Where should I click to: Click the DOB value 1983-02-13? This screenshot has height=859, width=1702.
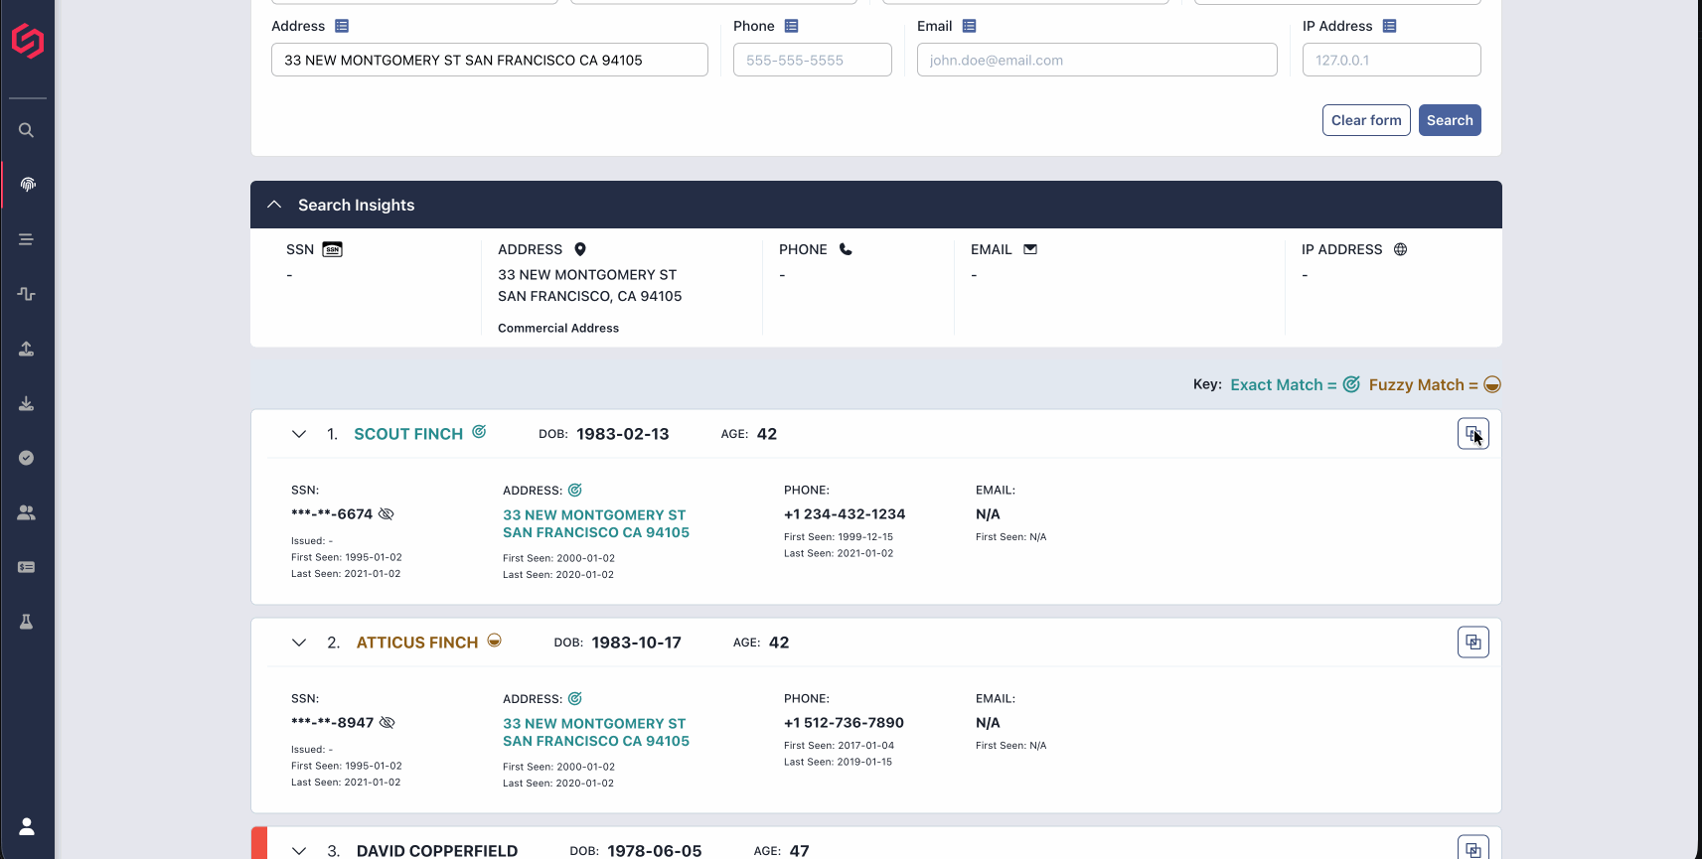click(623, 434)
